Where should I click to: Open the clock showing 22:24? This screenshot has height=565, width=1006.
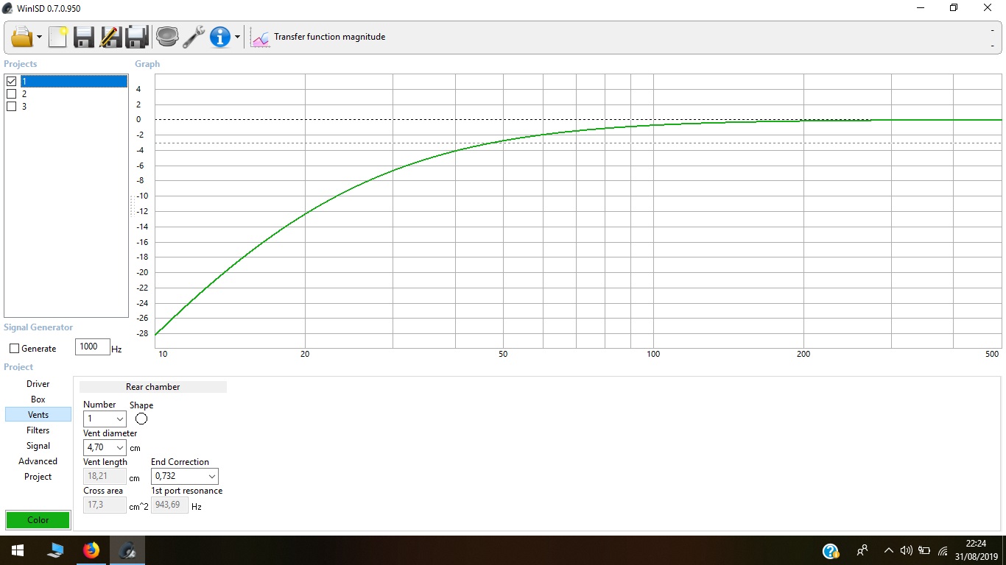point(975,550)
